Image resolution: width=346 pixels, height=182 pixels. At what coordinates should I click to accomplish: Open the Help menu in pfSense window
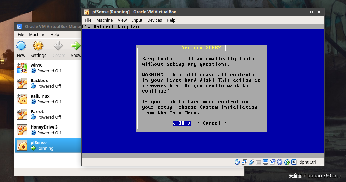(171, 20)
